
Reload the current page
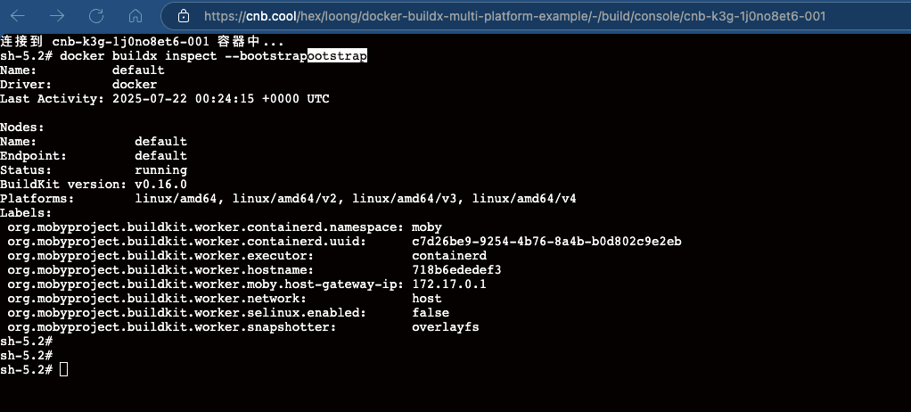(x=97, y=15)
